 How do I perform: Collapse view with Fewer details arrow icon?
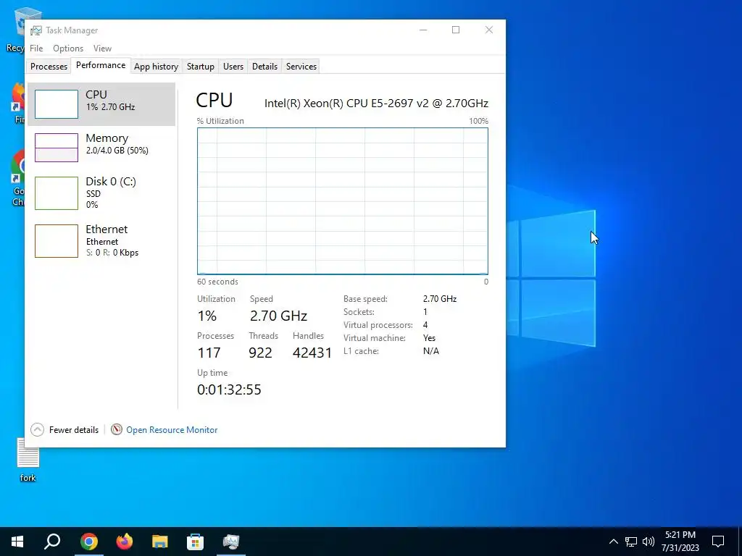pyautogui.click(x=38, y=429)
